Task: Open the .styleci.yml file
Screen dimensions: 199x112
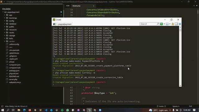Action: [x=13, y=59]
